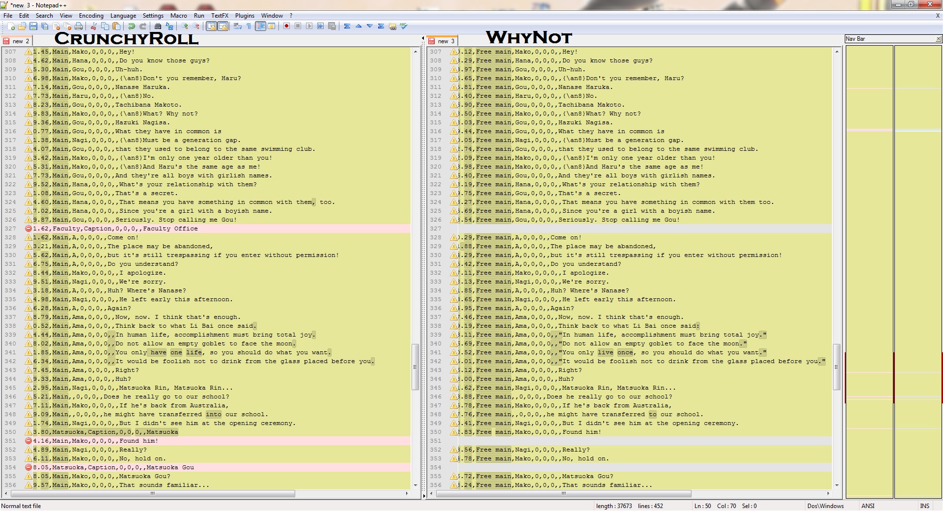Click left pane vertical scrollbar thumb
Viewport: 943px width, 511px height.
tap(415, 367)
